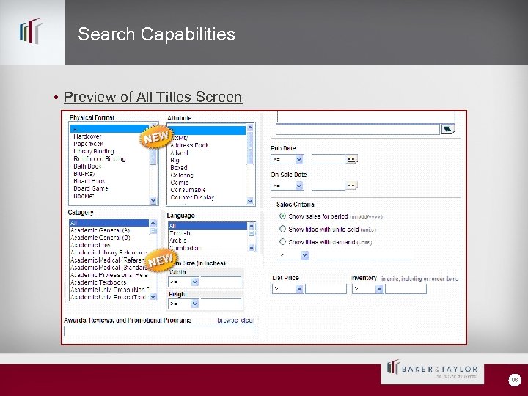Click the Awards, Reviews, and Promotional Programs box
This screenshot has width=528, height=396.
[x=159, y=331]
